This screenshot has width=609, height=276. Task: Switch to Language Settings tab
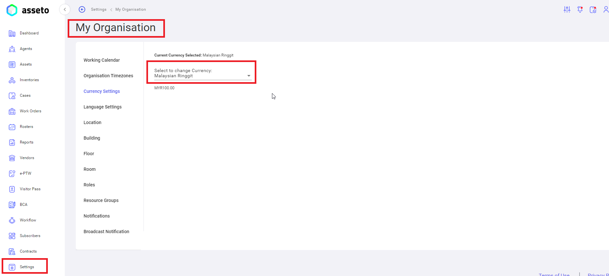coord(102,107)
